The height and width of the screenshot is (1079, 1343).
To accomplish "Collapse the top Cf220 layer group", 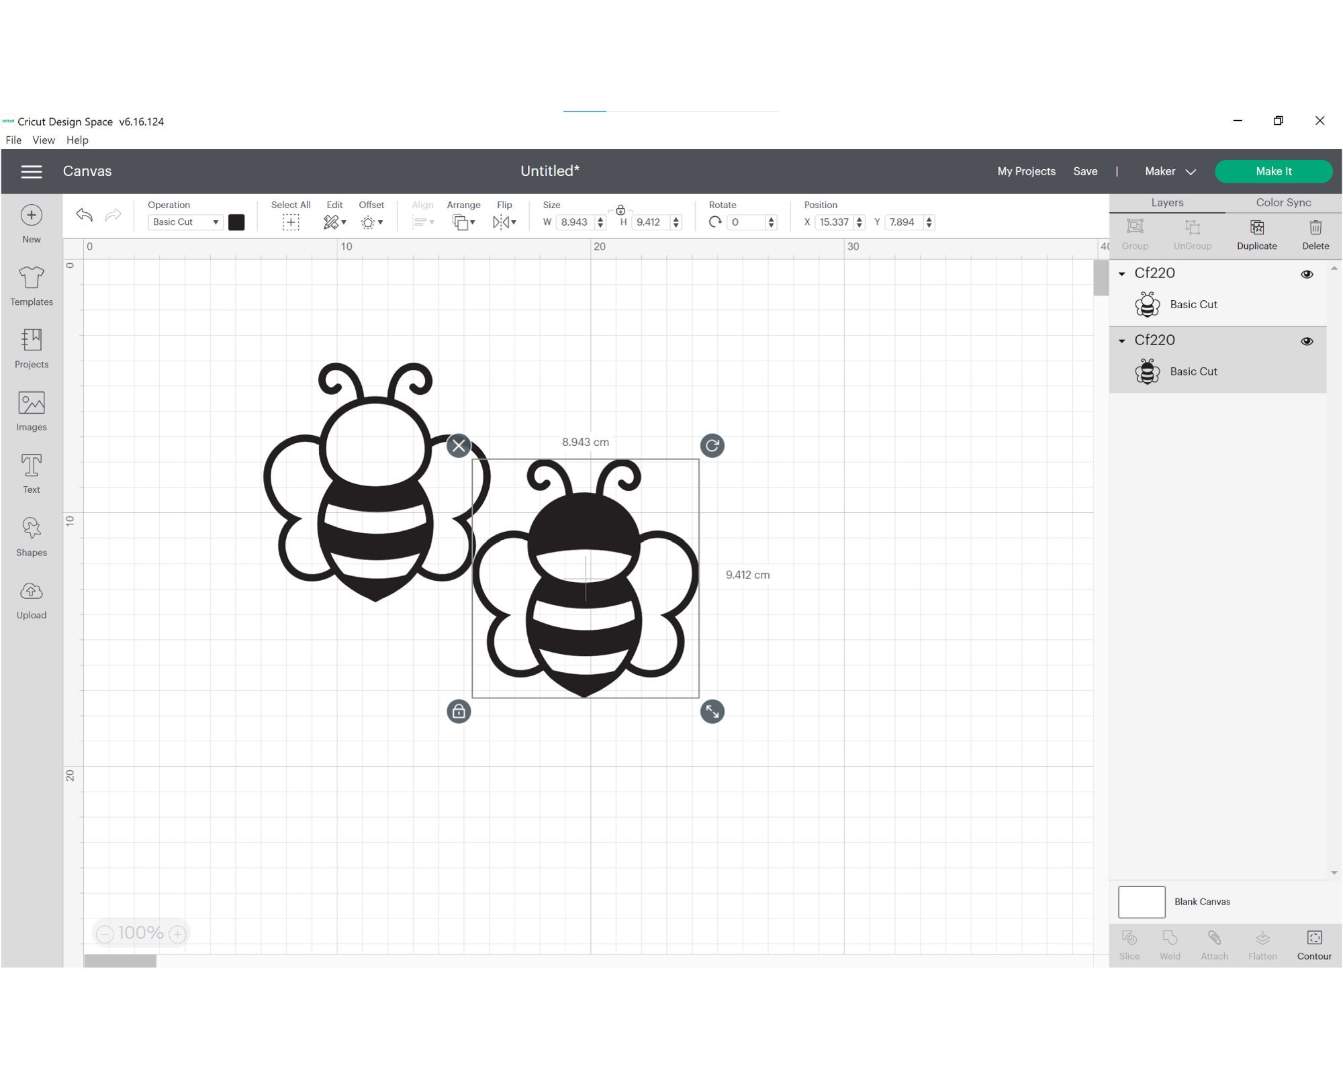I will [1120, 274].
